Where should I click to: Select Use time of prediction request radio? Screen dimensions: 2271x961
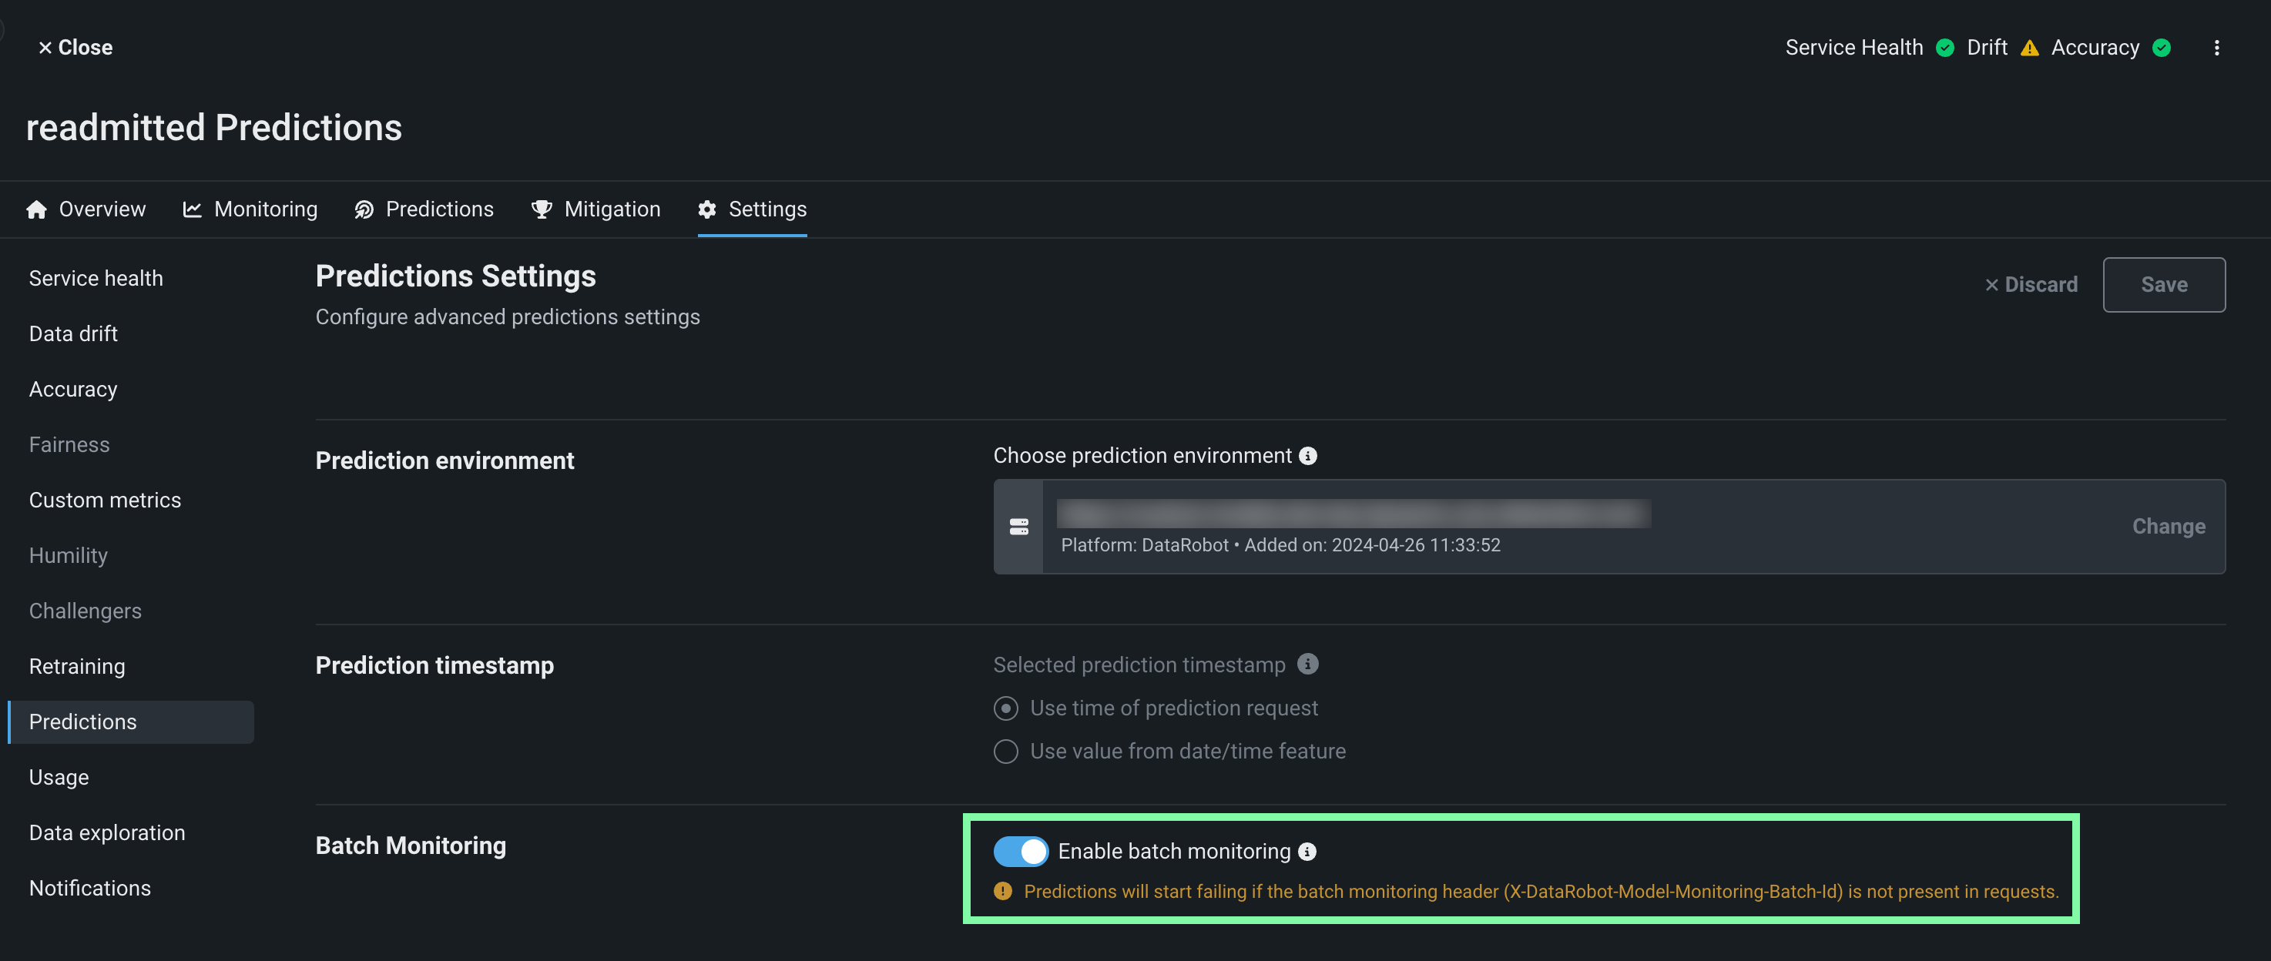(x=1006, y=708)
